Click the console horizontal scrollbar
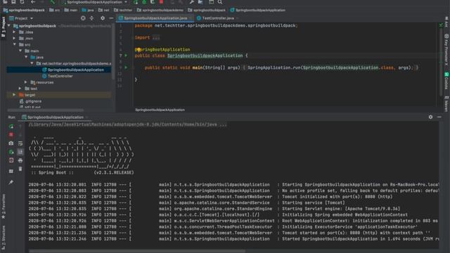The height and width of the screenshot is (253, 450). (x=137, y=251)
